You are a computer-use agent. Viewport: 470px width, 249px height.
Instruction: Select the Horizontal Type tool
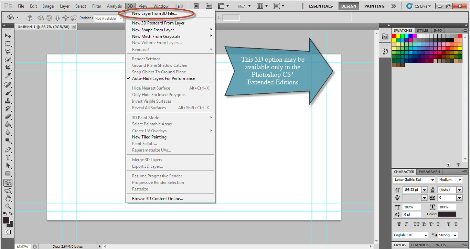8,157
